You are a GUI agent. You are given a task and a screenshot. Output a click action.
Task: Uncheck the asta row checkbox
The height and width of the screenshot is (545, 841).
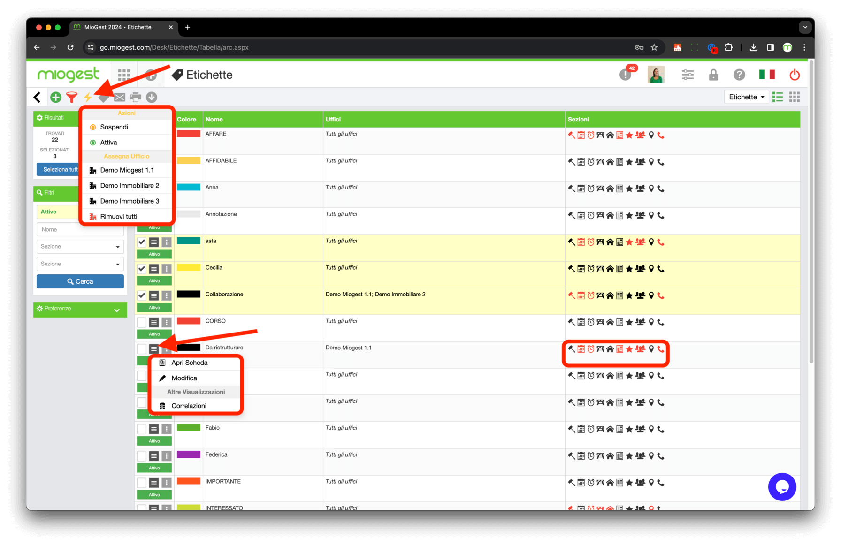[142, 242]
